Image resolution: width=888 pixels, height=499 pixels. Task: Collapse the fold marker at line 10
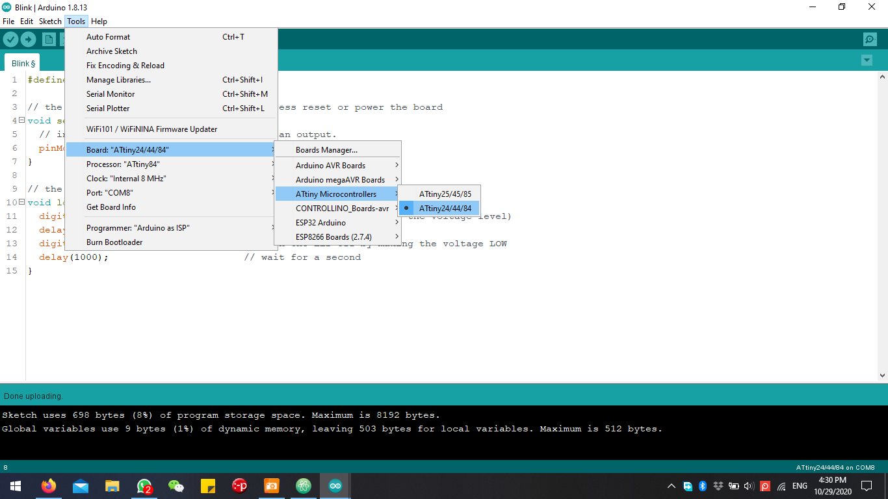pyautogui.click(x=21, y=202)
